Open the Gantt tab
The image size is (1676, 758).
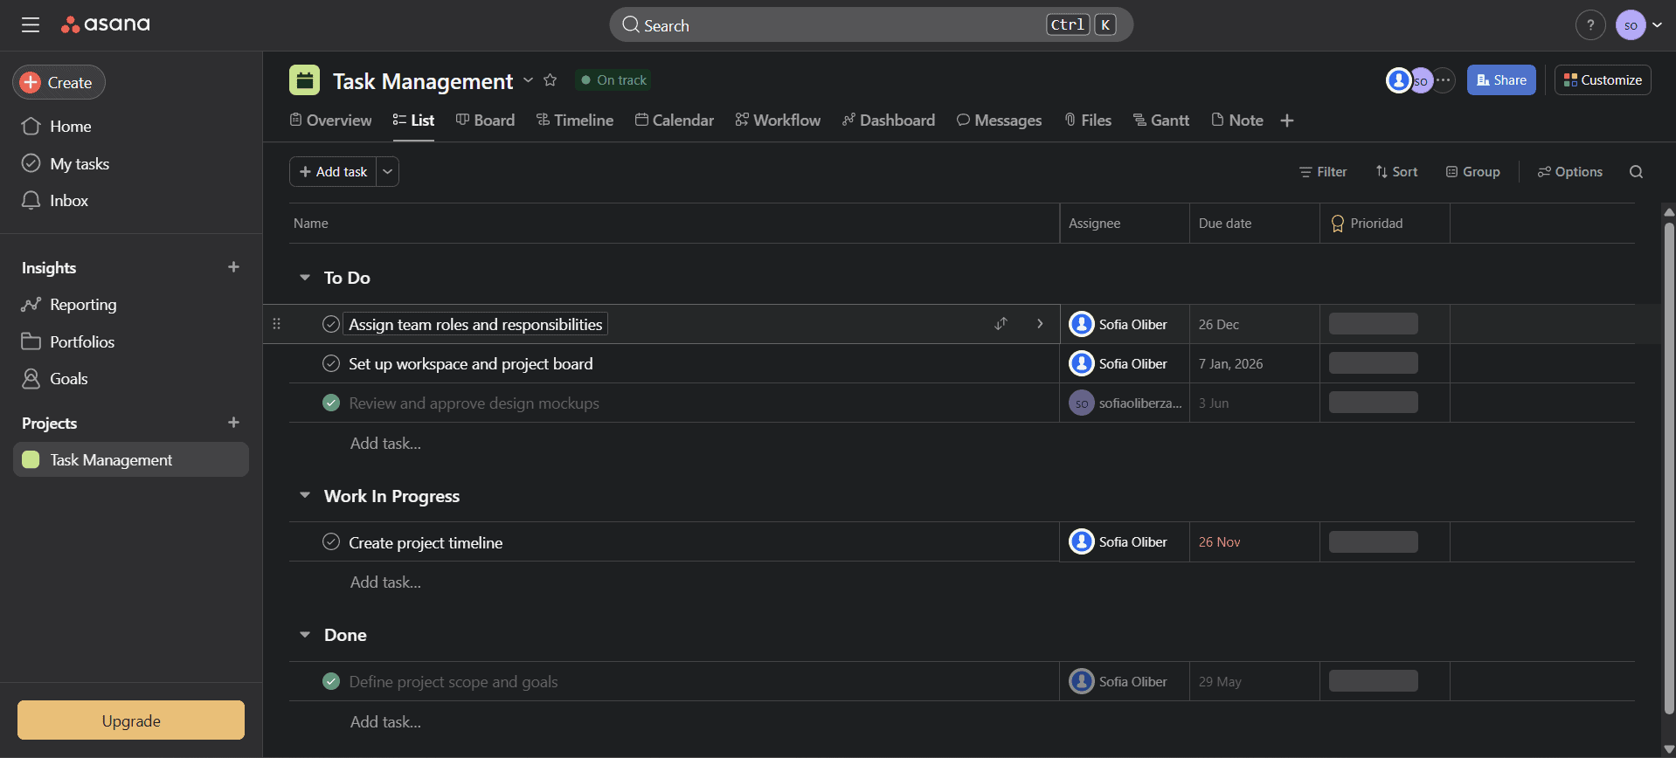click(x=1160, y=121)
